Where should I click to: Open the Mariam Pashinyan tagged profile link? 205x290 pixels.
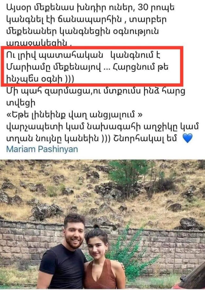[x=42, y=149]
